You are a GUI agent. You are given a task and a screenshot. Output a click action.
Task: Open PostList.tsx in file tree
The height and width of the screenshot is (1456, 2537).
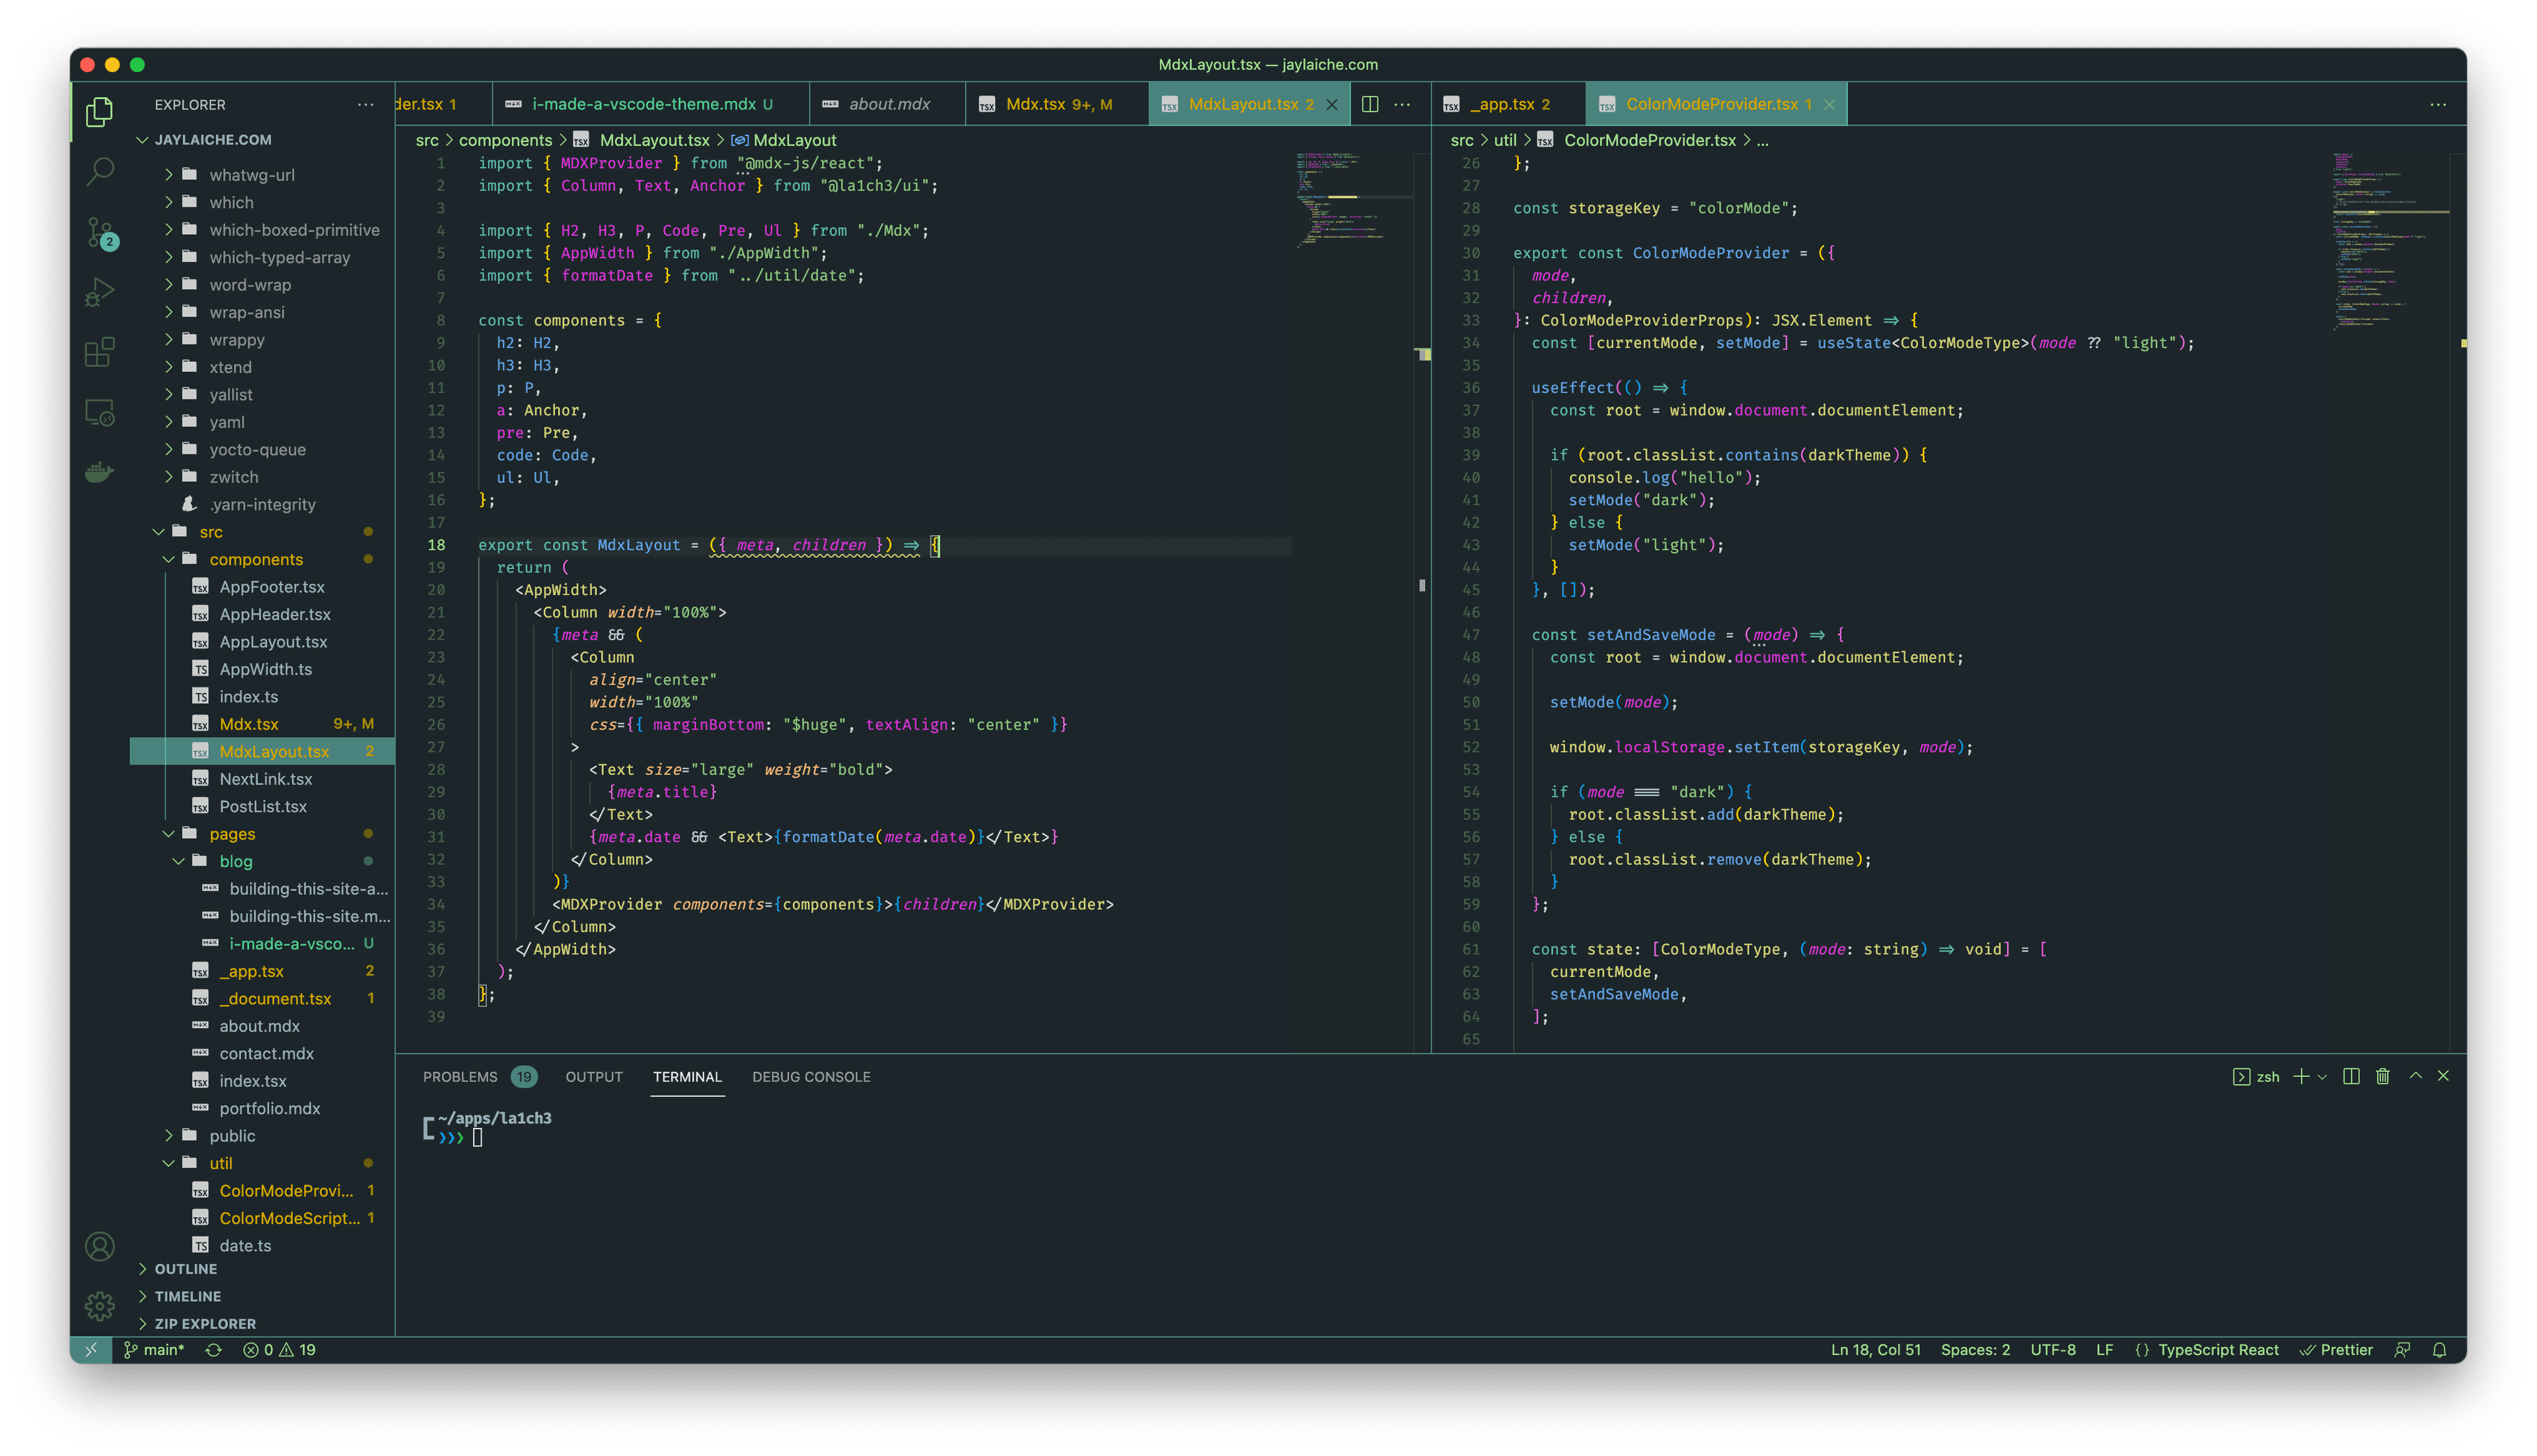click(263, 806)
